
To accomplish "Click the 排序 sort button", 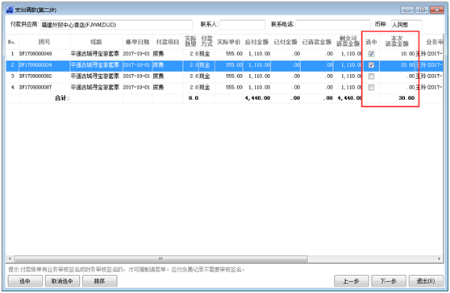I will [99, 281].
